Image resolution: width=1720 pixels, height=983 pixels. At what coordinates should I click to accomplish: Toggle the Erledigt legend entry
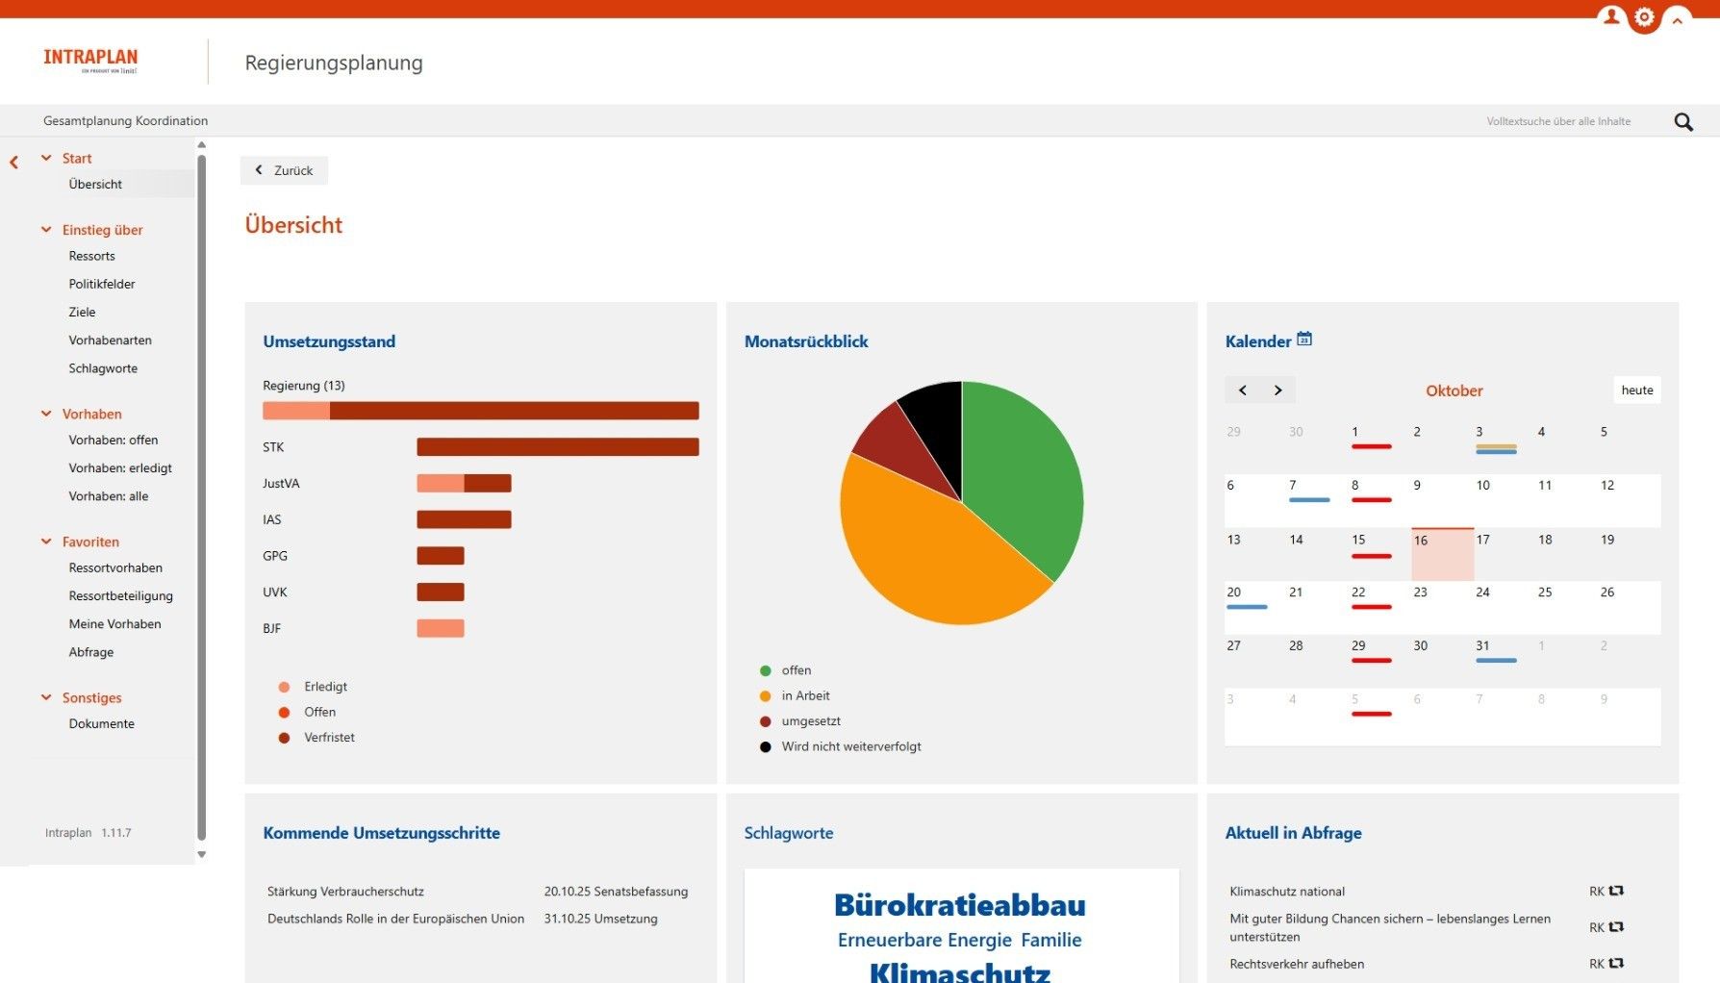(x=325, y=687)
